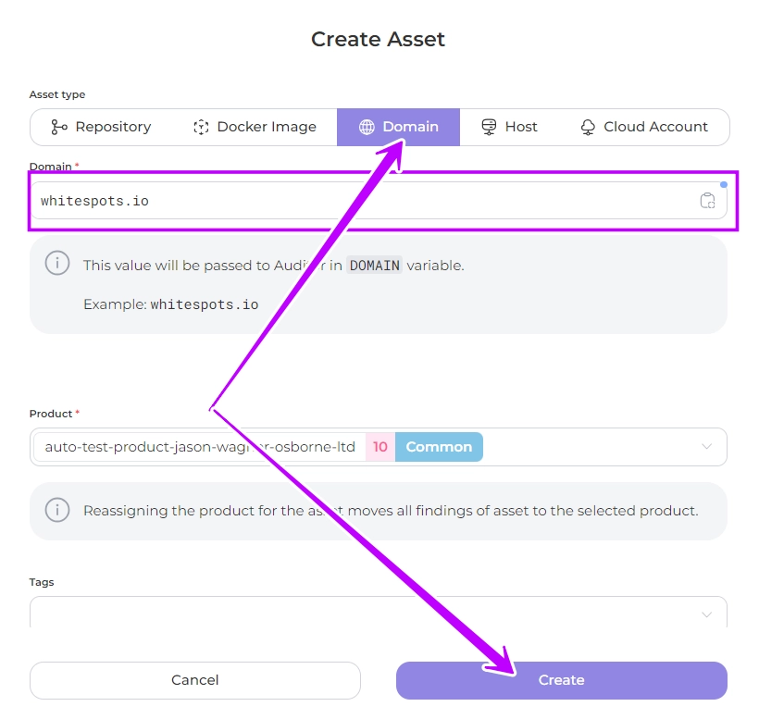Click the selected auto-test-product name in Product

point(199,447)
